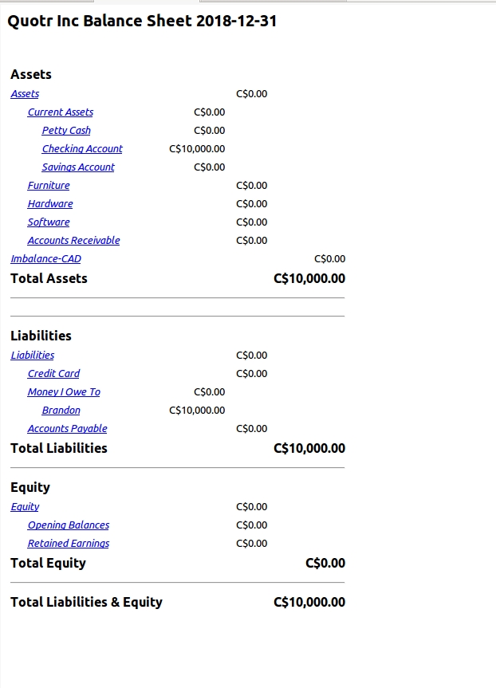Open the underlined Equity account link
Image resolution: width=496 pixels, height=688 pixels.
click(x=25, y=507)
